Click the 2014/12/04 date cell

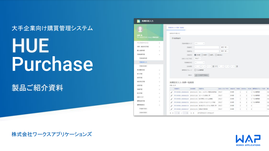pos(194,106)
